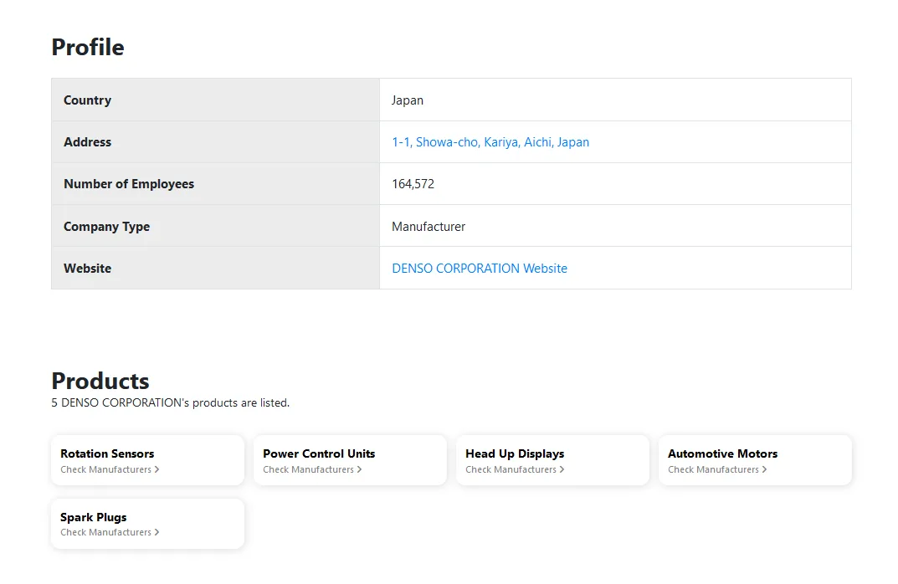Click the Japan value cell
Viewport: 898px width, 584px height.
pos(616,100)
